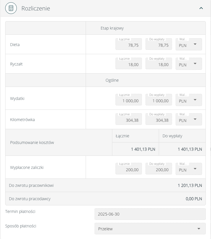Open the Kilometrówka currency dropdown
The height and width of the screenshot is (239, 211).
pos(189,120)
